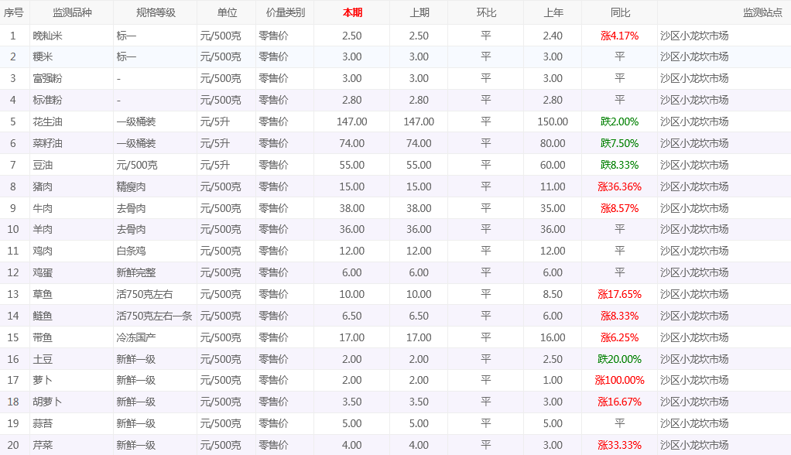The image size is (791, 455).
Task: Select the 150.00 last-year price cell
Action: click(x=553, y=122)
